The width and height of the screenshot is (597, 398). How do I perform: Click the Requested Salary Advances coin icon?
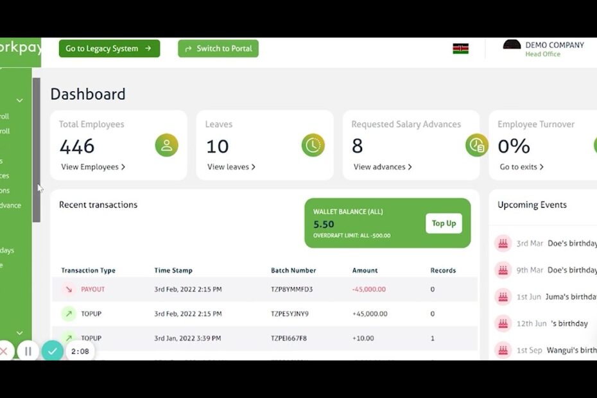click(477, 145)
